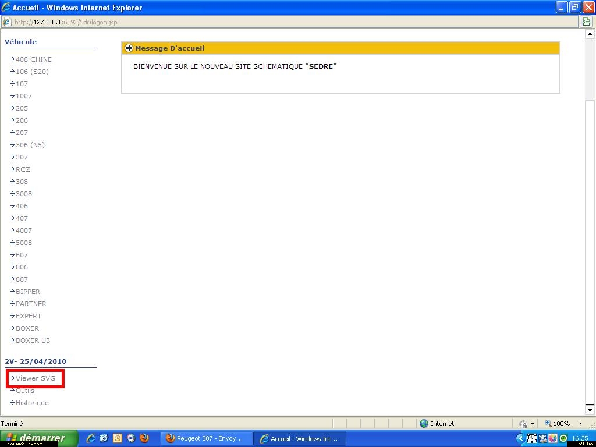Open the security lock dropdown in status bar
Image resolution: width=596 pixels, height=447 pixels.
click(533, 424)
